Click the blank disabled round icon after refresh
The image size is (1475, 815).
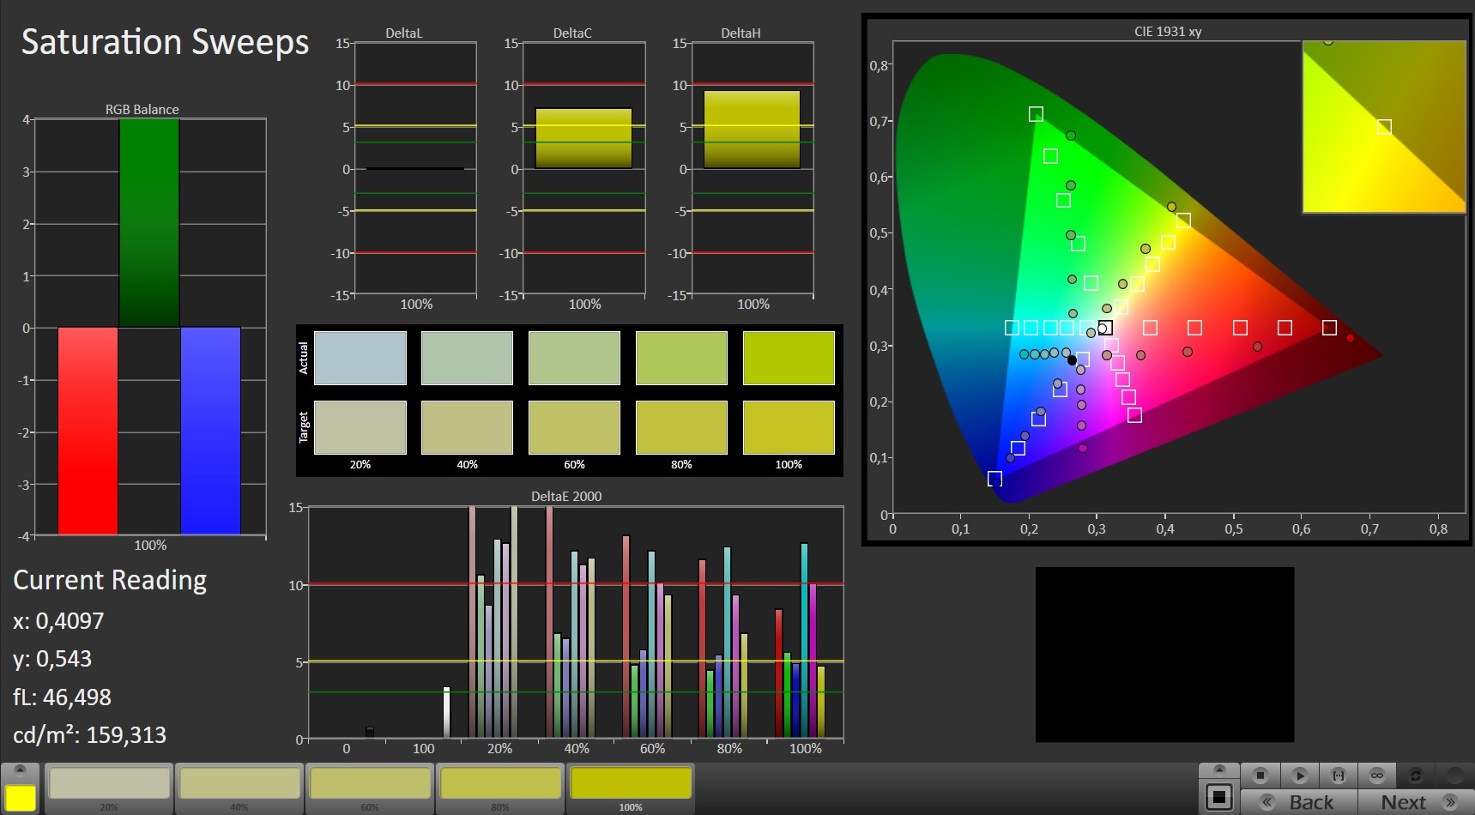(1454, 776)
